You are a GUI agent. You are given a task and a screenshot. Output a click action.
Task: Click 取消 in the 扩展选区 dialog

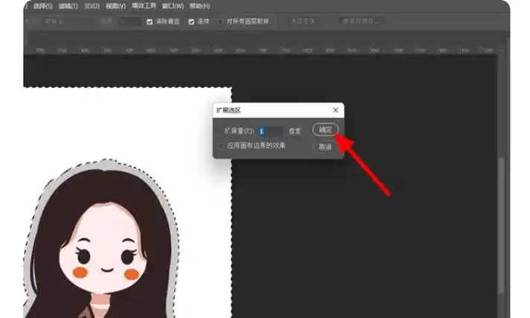pyautogui.click(x=325, y=147)
